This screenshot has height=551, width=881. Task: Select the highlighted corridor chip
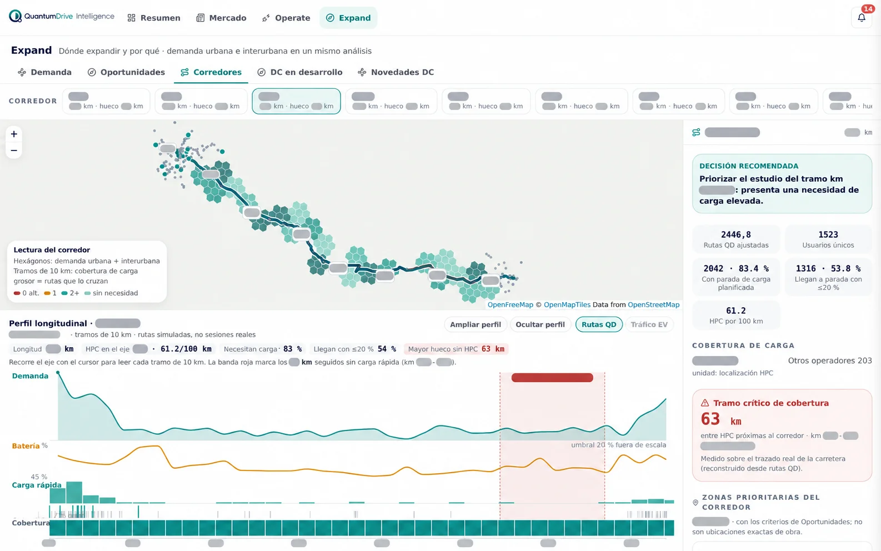(x=296, y=101)
